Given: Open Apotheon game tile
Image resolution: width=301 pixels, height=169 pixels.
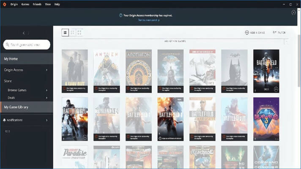Looking at the screenshot, I should click(139, 71).
